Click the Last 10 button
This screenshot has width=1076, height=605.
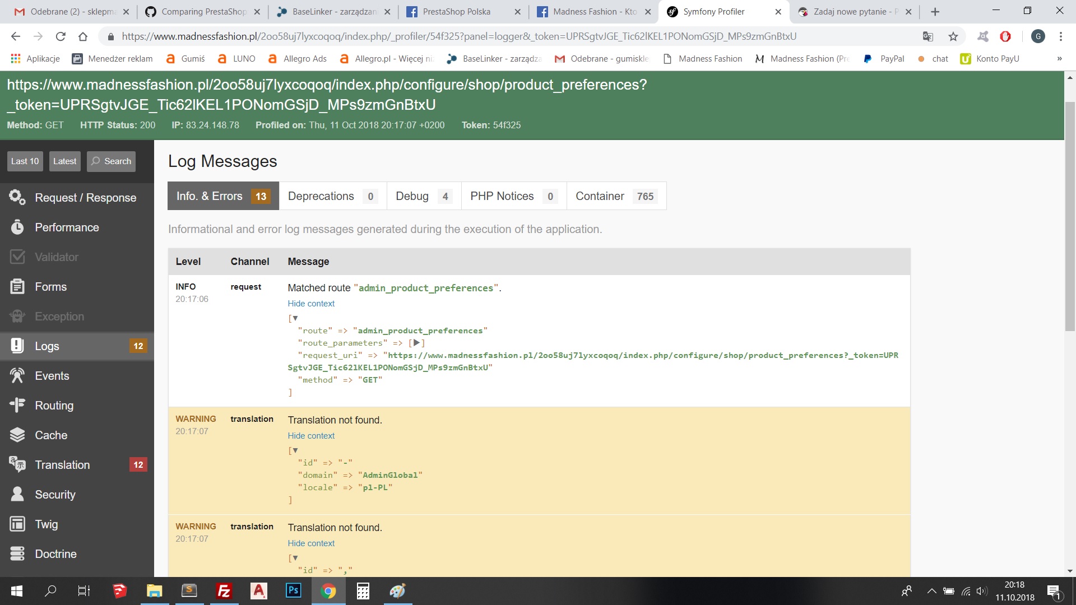coord(25,161)
